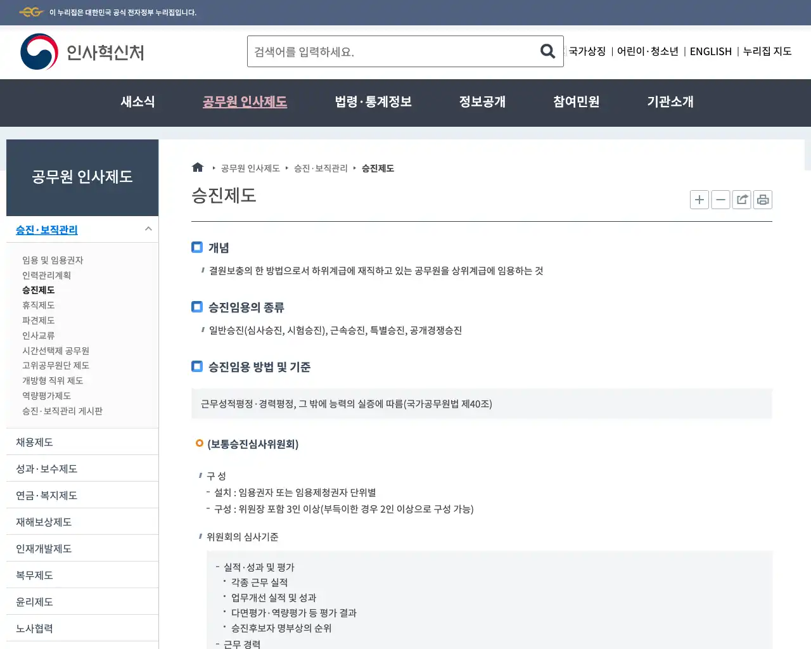Open the 법령·통계정보 menu
The height and width of the screenshot is (649, 811).
[373, 101]
